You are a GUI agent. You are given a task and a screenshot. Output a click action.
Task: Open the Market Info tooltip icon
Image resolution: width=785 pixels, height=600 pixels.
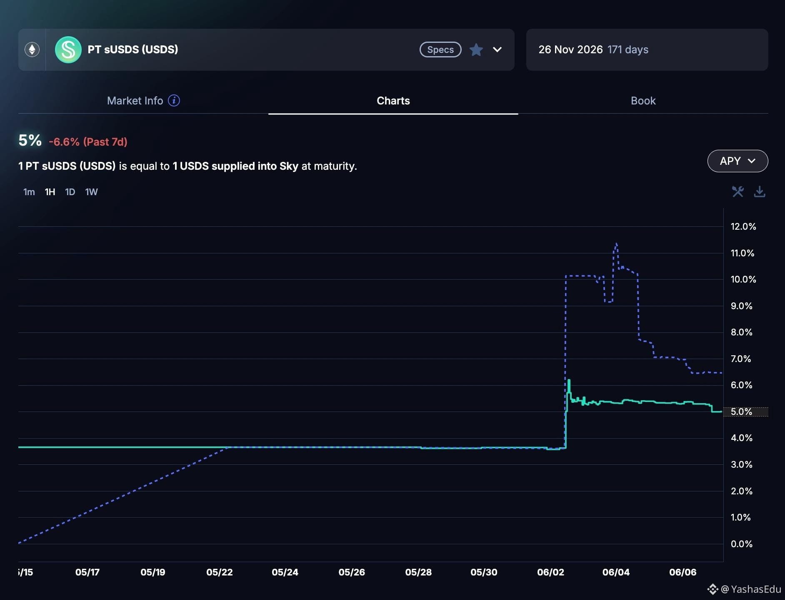click(174, 101)
